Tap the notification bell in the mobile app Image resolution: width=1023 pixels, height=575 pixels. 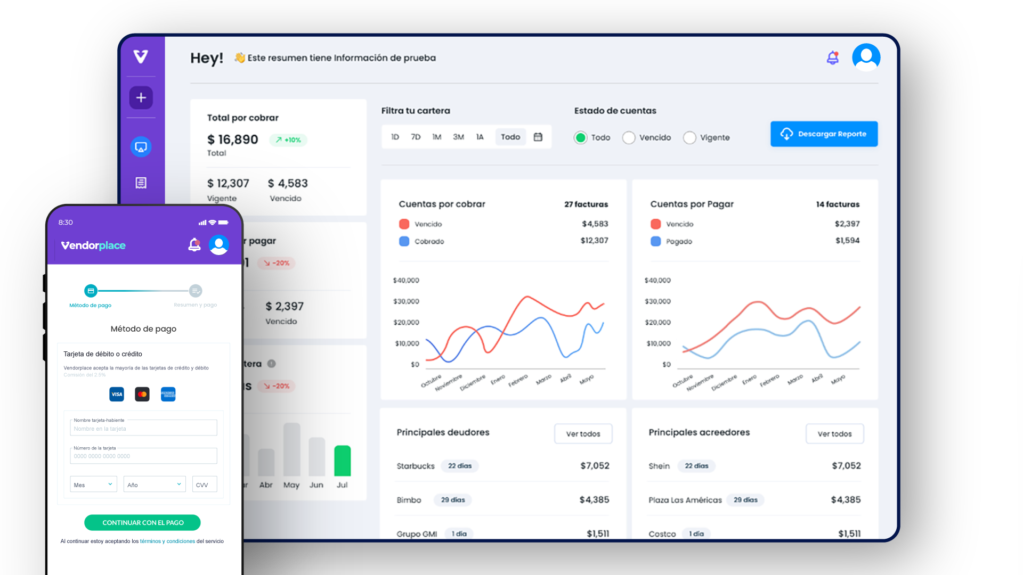point(194,245)
